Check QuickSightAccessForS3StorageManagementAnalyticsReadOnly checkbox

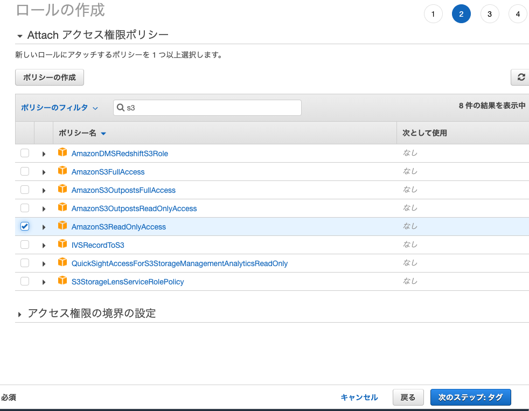tap(25, 262)
